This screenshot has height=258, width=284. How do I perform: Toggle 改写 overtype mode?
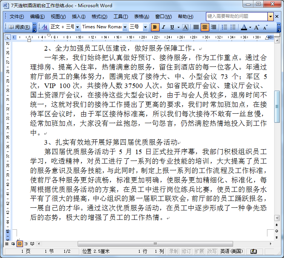212,251
